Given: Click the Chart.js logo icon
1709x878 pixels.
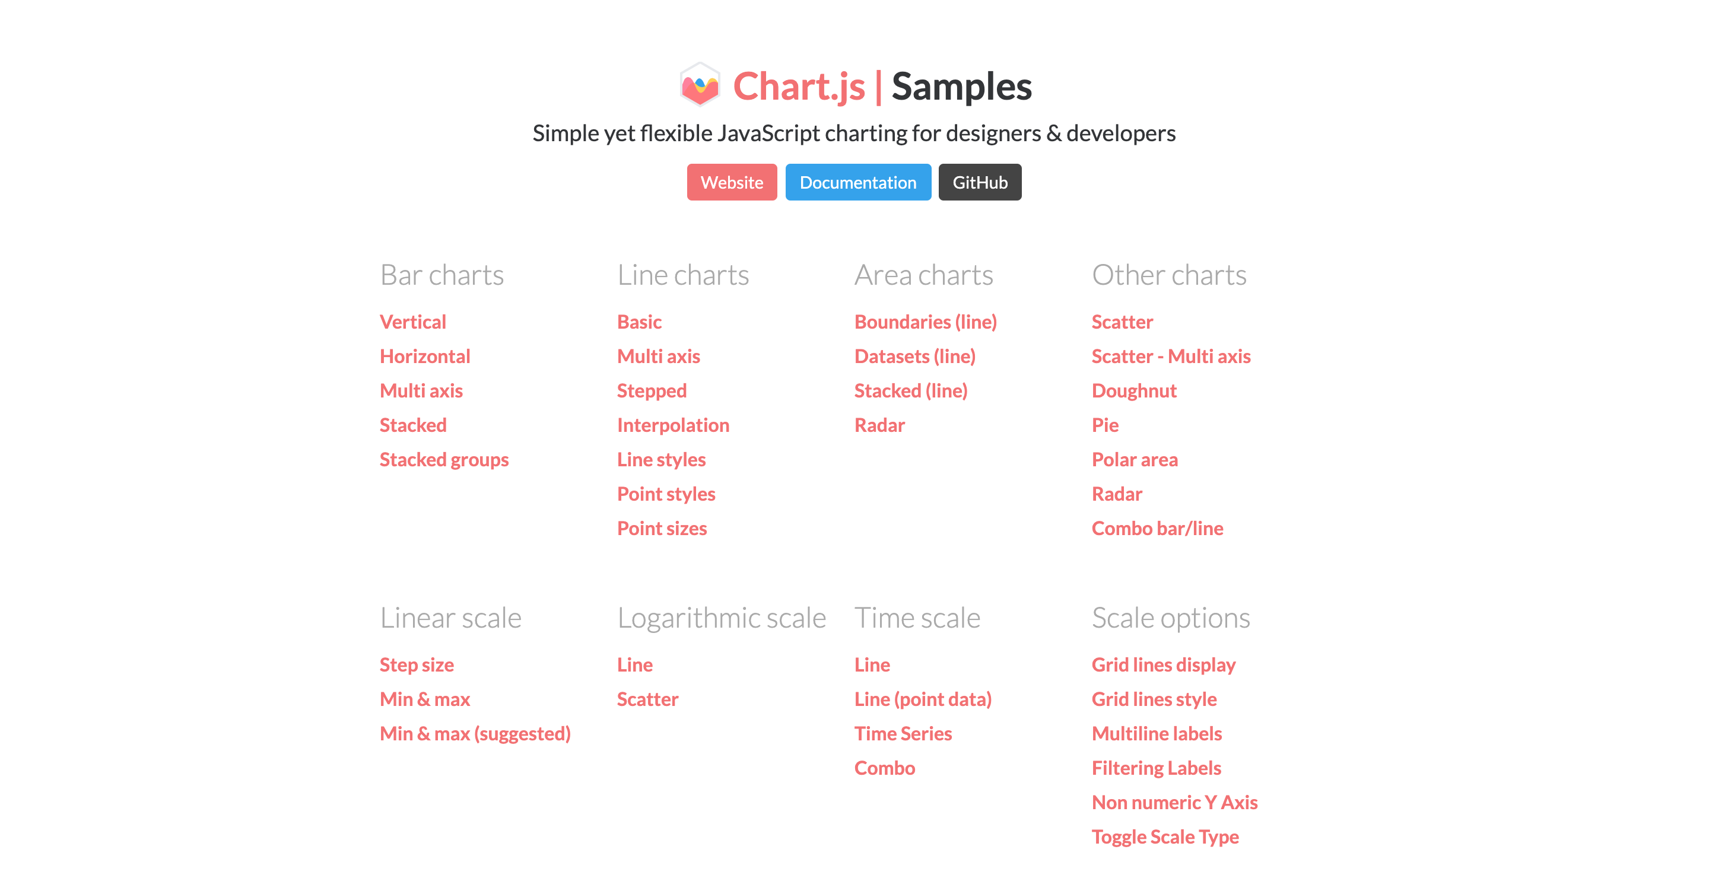Looking at the screenshot, I should point(701,86).
